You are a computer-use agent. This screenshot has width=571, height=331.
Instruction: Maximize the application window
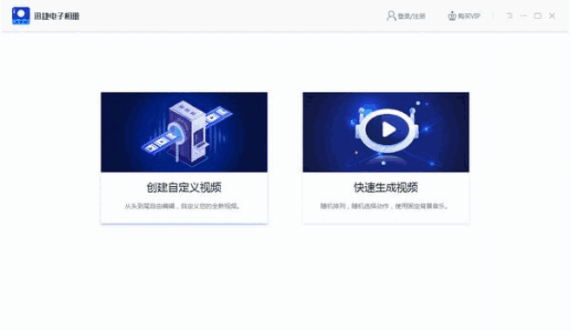click(x=537, y=16)
